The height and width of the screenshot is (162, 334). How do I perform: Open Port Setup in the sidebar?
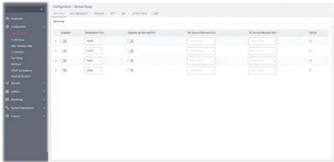coord(17,58)
